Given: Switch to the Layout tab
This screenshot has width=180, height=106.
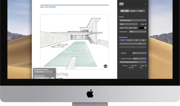Looking at the screenshot, I should 133,11.
